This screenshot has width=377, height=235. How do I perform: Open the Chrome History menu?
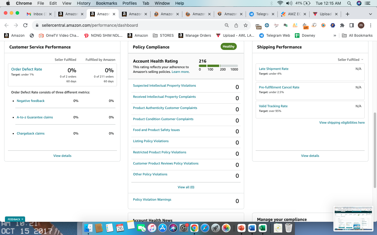(x=84, y=3)
